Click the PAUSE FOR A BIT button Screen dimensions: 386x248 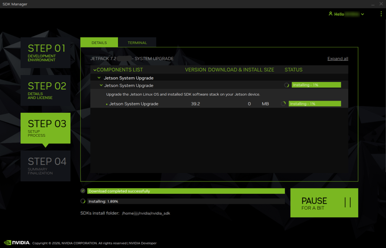pos(324,203)
